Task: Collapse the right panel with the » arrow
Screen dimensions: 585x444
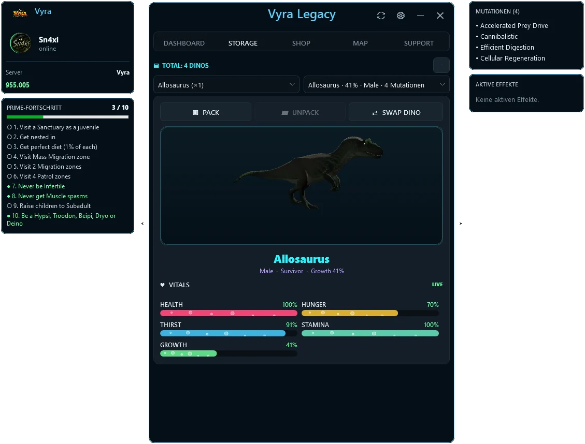Action: [x=461, y=224]
